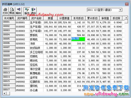This screenshot has height=98, width=131.
Task: Click asset name 办公桌
Action: pos(34,90)
